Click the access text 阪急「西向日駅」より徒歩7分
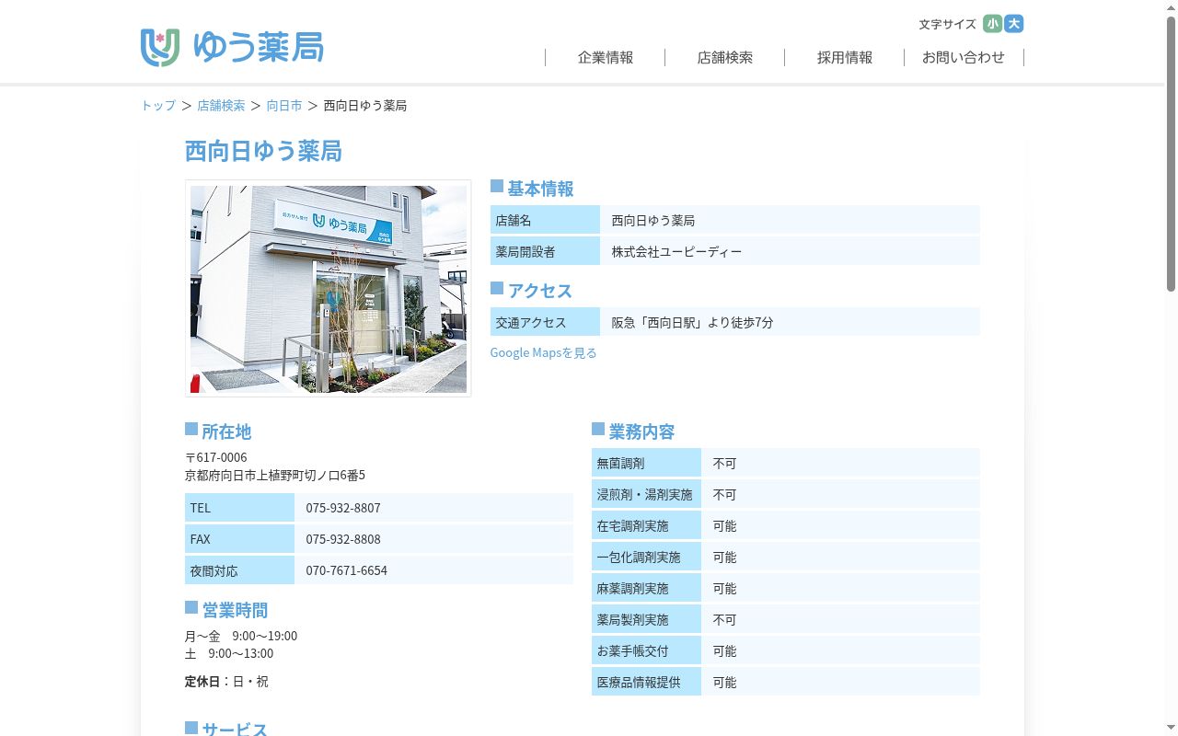The image size is (1178, 736). (x=693, y=323)
